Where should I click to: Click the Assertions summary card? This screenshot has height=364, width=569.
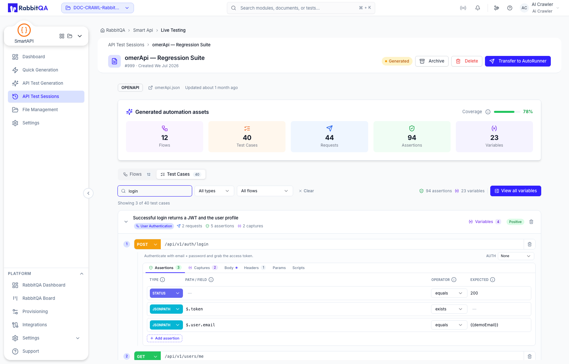pyautogui.click(x=412, y=137)
